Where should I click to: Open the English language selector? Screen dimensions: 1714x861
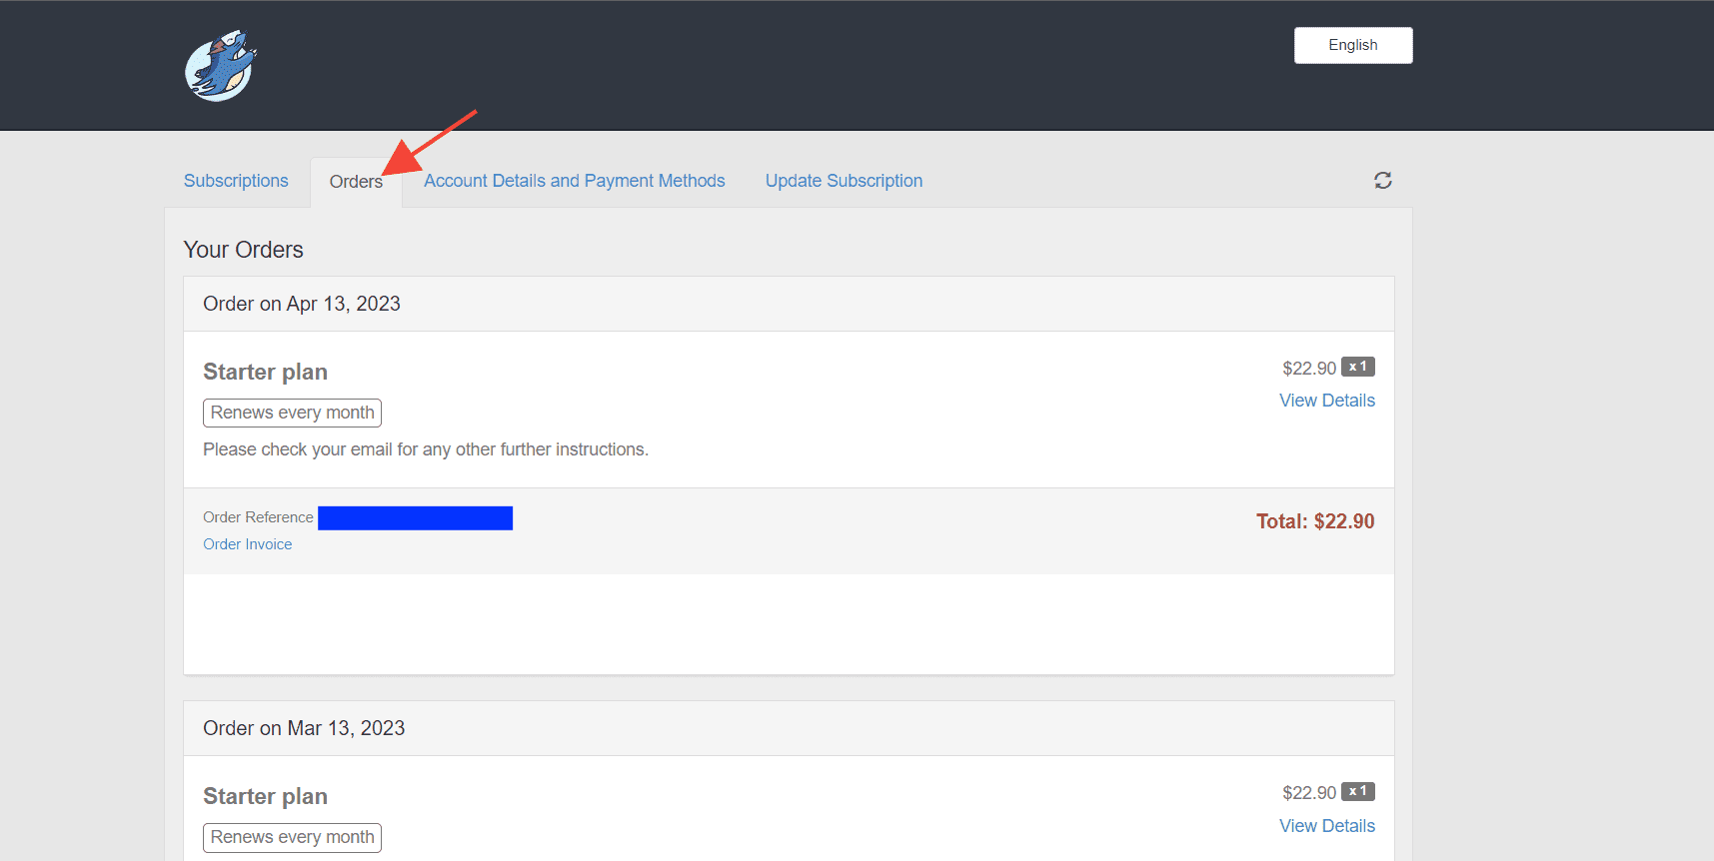click(x=1352, y=45)
